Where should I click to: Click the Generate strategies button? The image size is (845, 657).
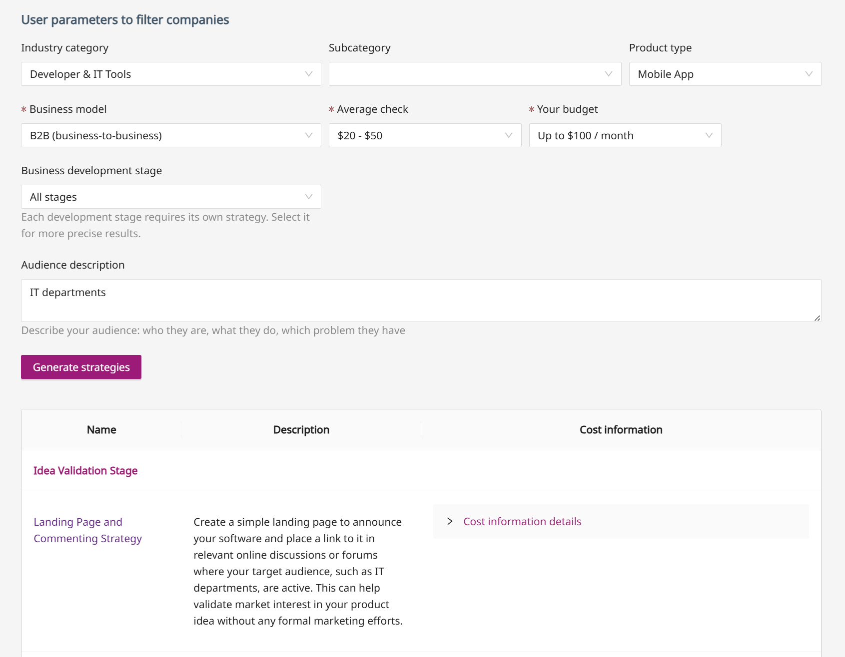pos(81,367)
